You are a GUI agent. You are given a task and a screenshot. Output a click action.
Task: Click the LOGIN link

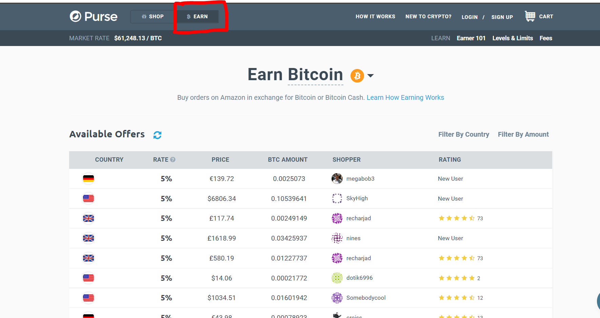[469, 17]
